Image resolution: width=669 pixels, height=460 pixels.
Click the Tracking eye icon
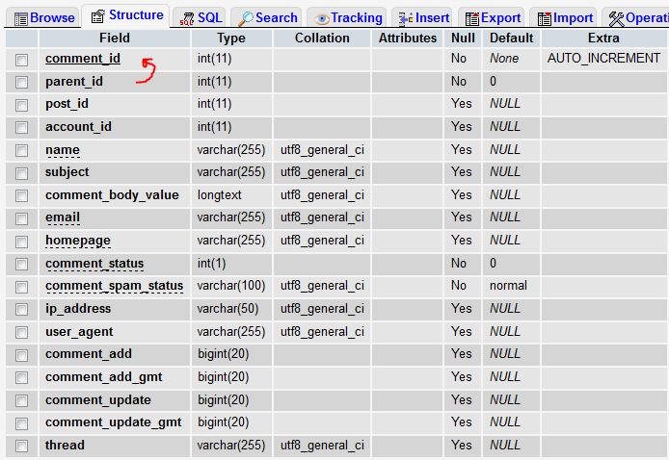[322, 18]
